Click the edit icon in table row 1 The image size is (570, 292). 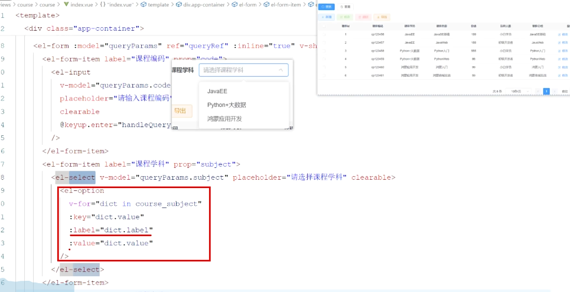coord(559,34)
